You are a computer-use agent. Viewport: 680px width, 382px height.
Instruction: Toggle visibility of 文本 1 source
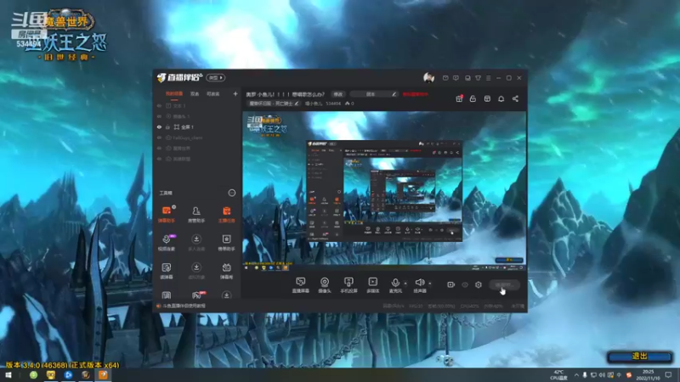[159, 105]
